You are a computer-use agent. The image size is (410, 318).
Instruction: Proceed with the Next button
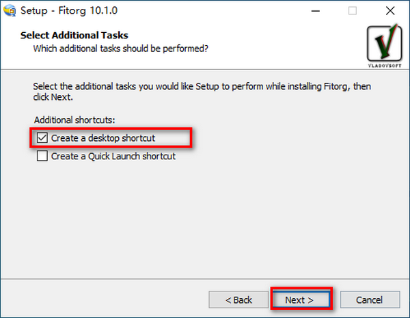[x=299, y=300]
